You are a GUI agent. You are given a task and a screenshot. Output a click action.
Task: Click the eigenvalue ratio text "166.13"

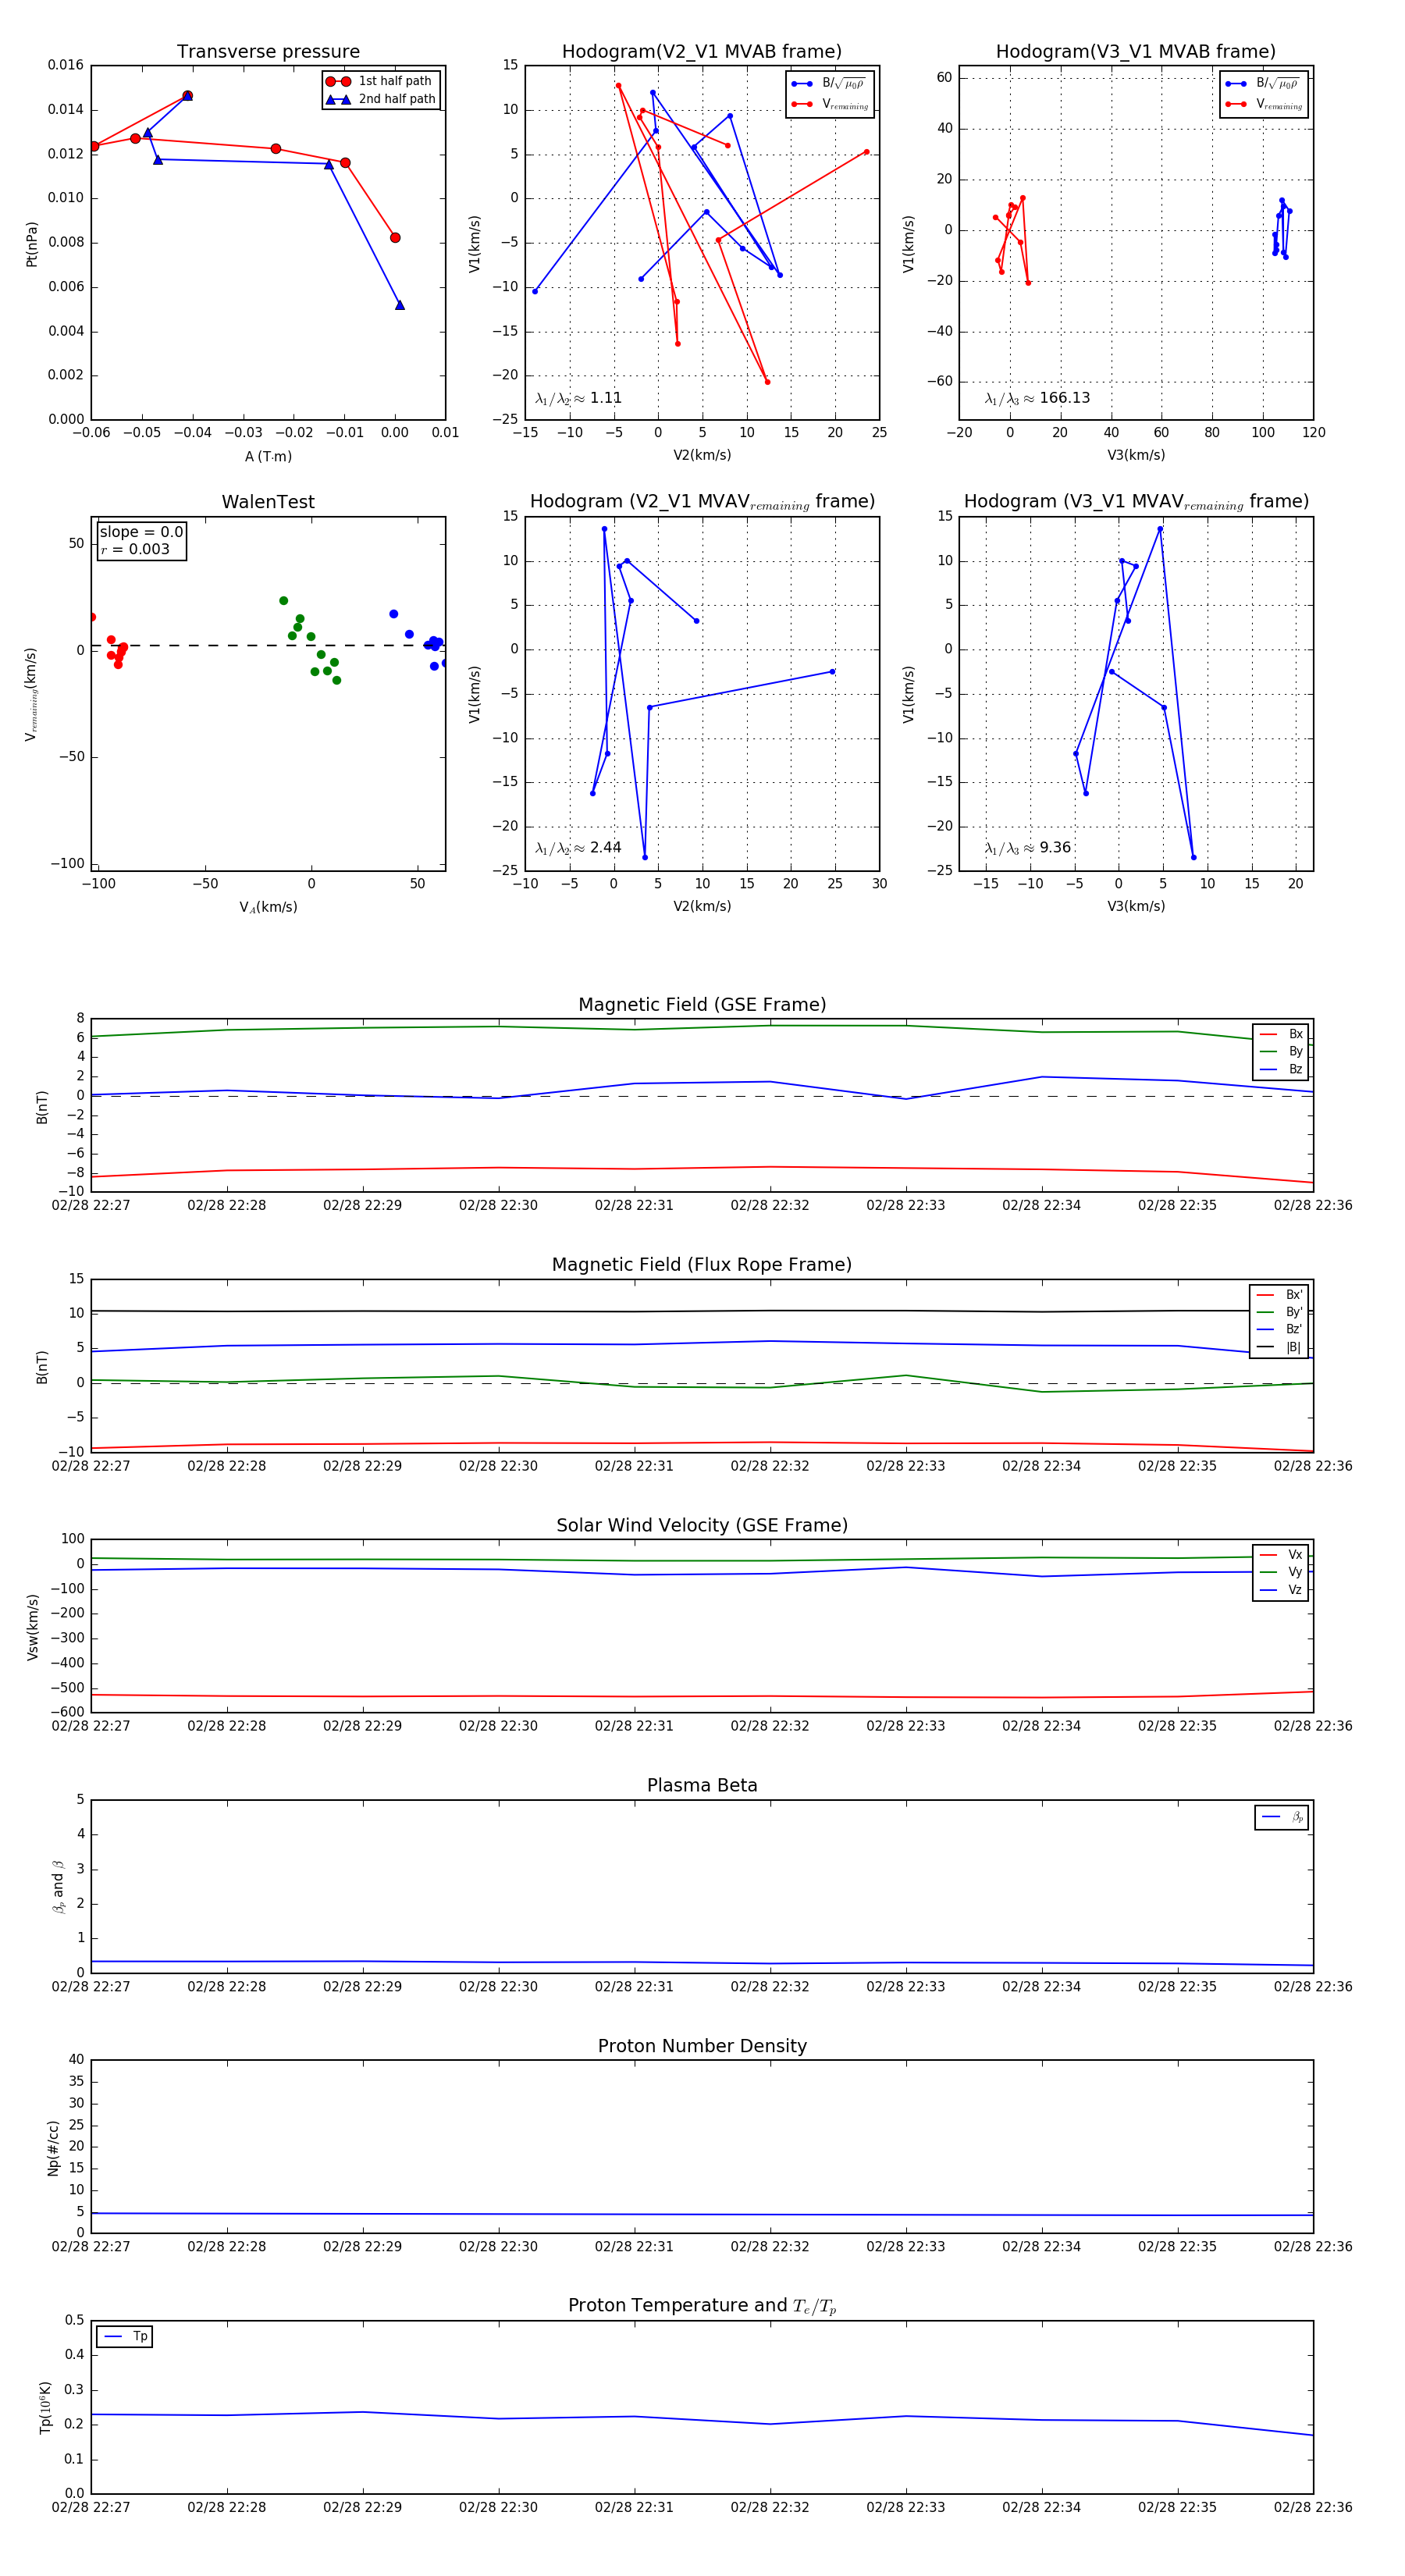tap(1065, 398)
